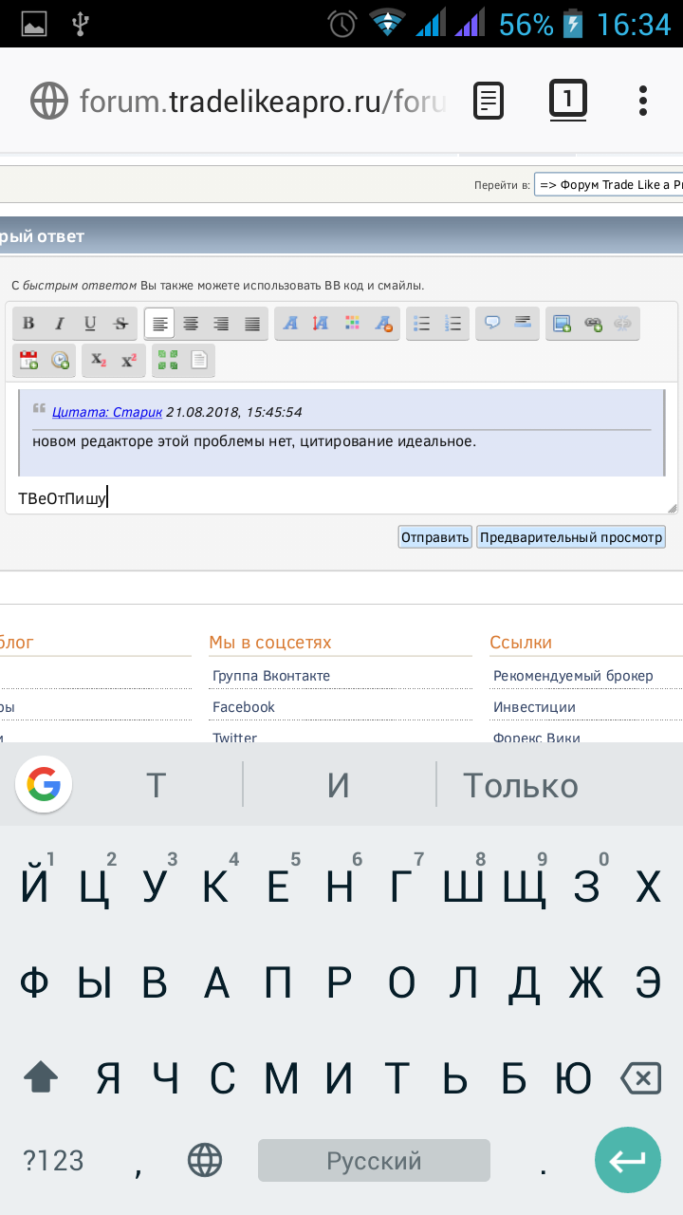Align text to the left
This screenshot has height=1215, width=683.
coord(159,324)
